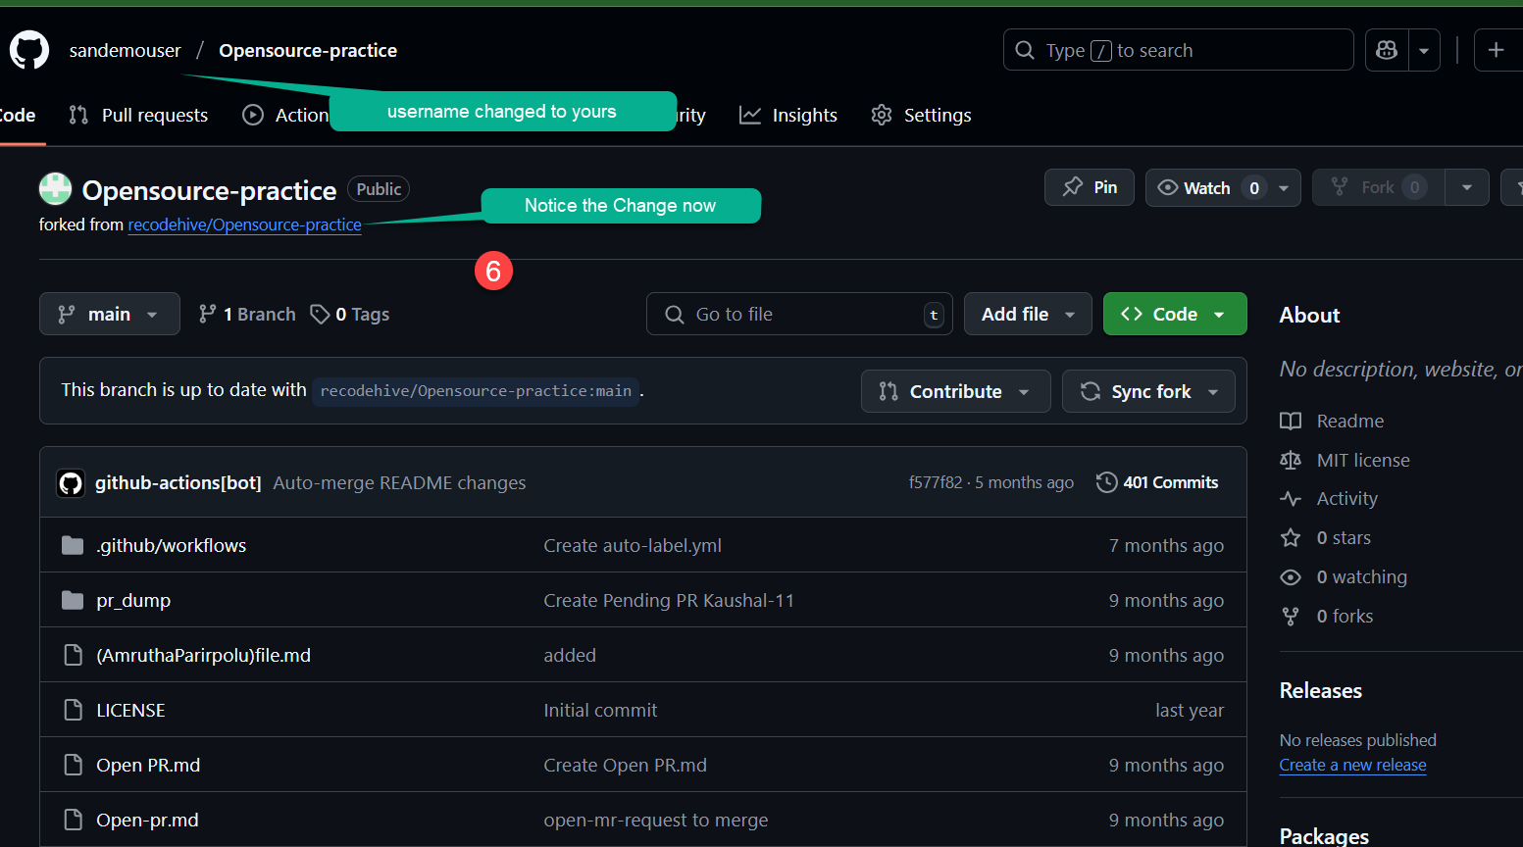Open the .github/workflows folder icon
The height and width of the screenshot is (847, 1523).
click(73, 545)
